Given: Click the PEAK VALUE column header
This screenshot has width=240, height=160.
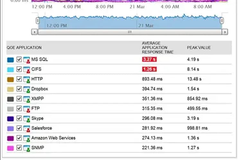Looking at the screenshot, I should click(x=199, y=48).
